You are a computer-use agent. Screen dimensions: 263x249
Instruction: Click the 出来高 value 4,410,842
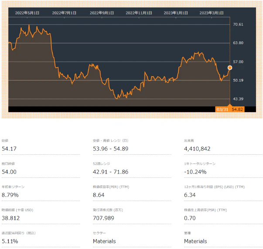tap(198, 149)
